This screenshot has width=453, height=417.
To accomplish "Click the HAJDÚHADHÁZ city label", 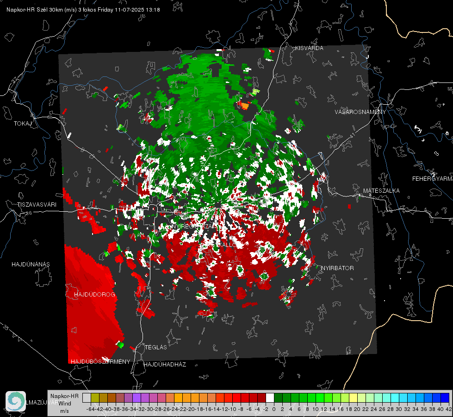I will pos(165,365).
